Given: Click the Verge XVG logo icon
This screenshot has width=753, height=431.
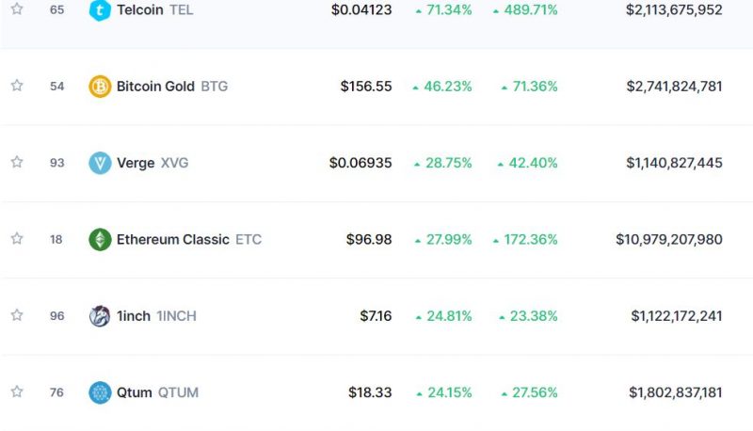Looking at the screenshot, I should [x=100, y=163].
